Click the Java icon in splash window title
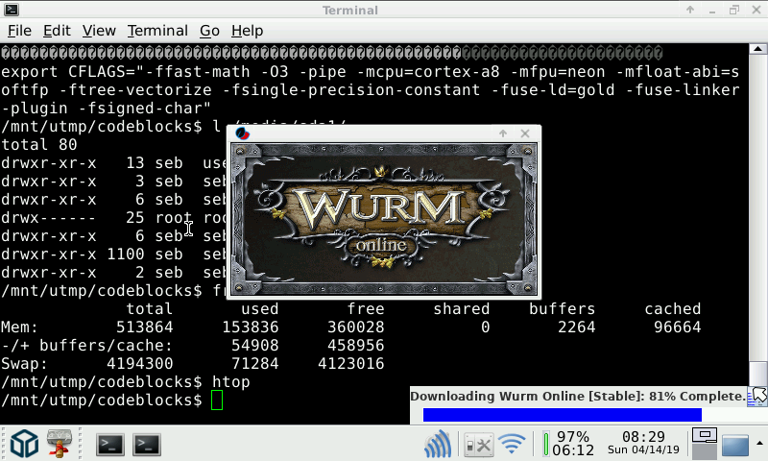The width and height of the screenshot is (768, 461). 243,133
